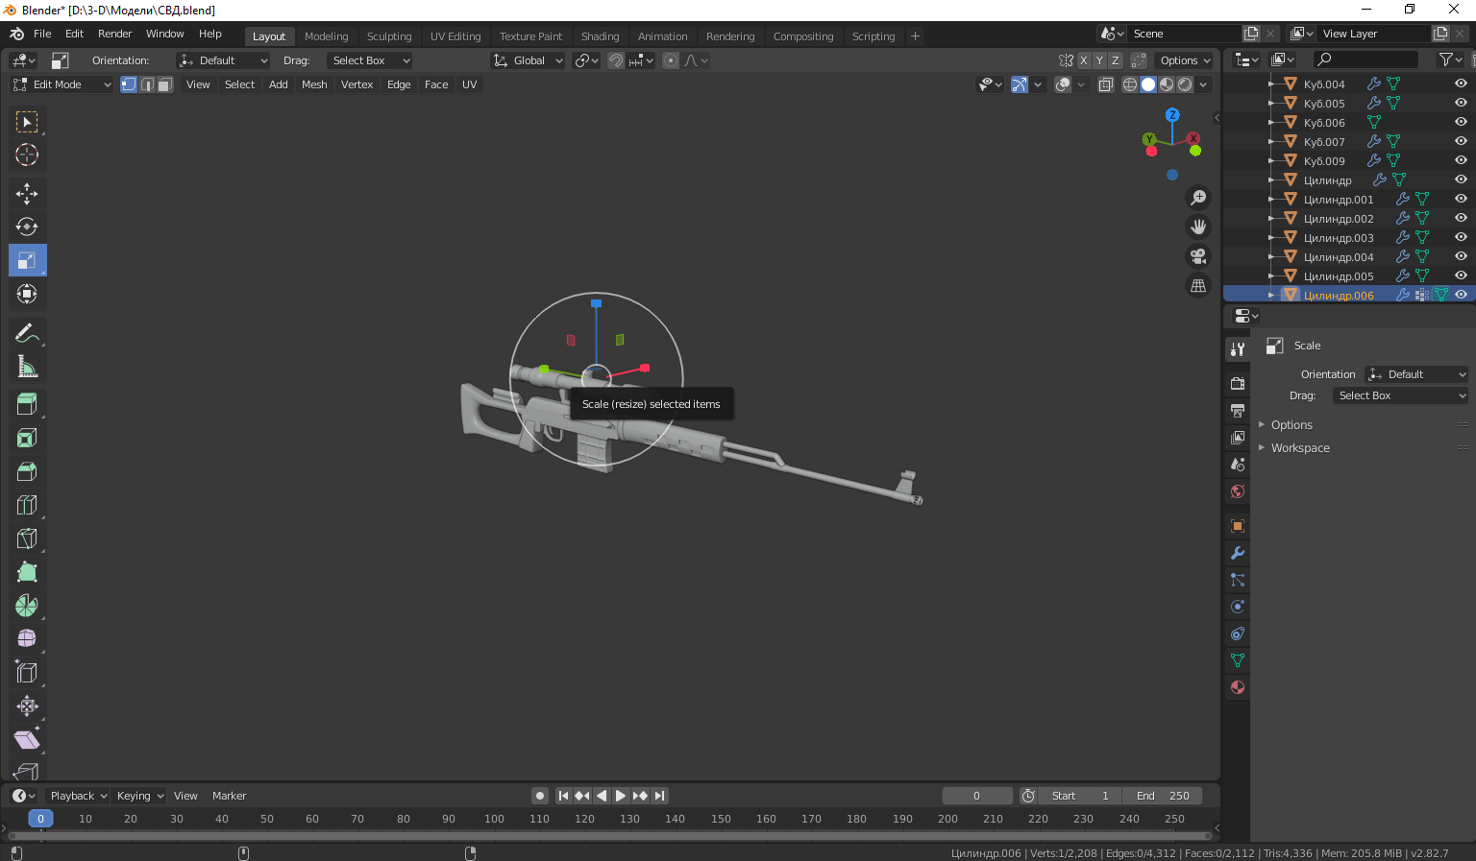
Task: Expand the Options panel
Action: 1291,425
